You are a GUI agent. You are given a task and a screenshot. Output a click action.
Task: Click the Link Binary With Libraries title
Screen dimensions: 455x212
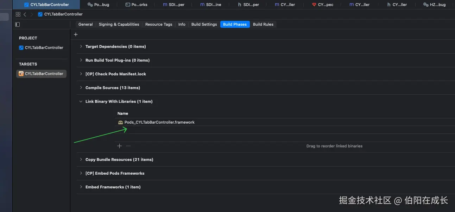pyautogui.click(x=119, y=101)
